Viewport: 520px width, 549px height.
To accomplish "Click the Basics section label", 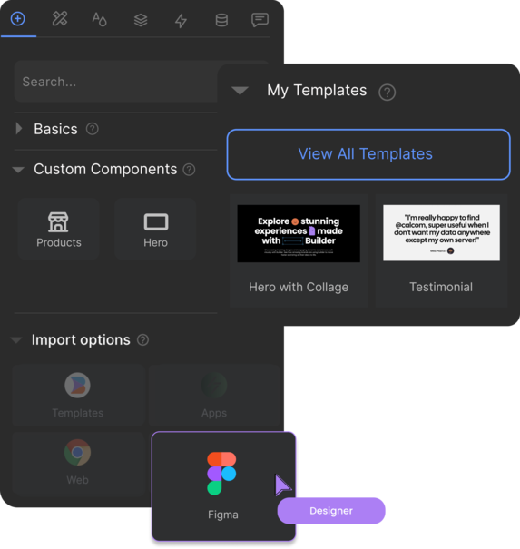I will [55, 129].
